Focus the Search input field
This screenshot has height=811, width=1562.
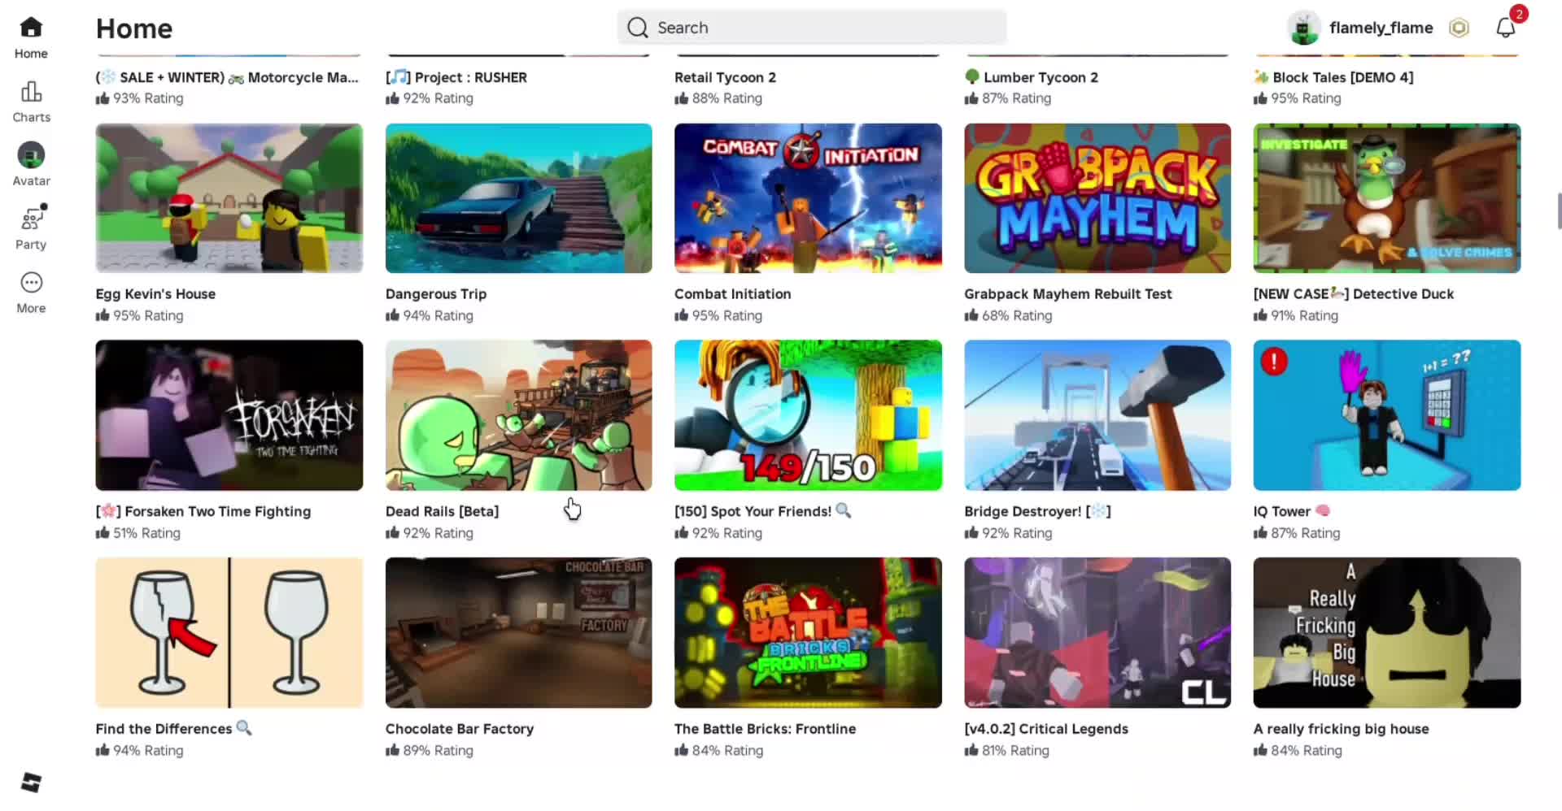tap(812, 28)
